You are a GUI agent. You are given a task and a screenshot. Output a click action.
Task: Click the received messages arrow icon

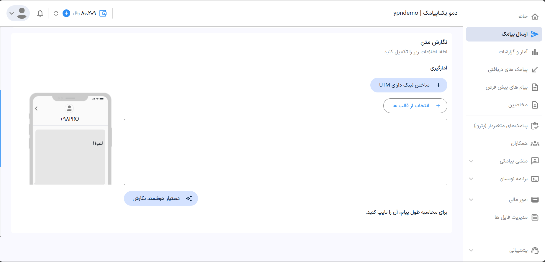click(x=535, y=70)
